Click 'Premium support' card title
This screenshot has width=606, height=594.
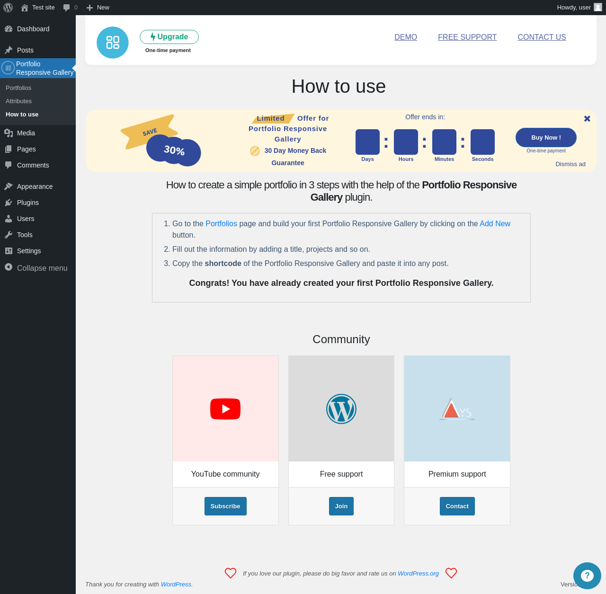(x=457, y=474)
